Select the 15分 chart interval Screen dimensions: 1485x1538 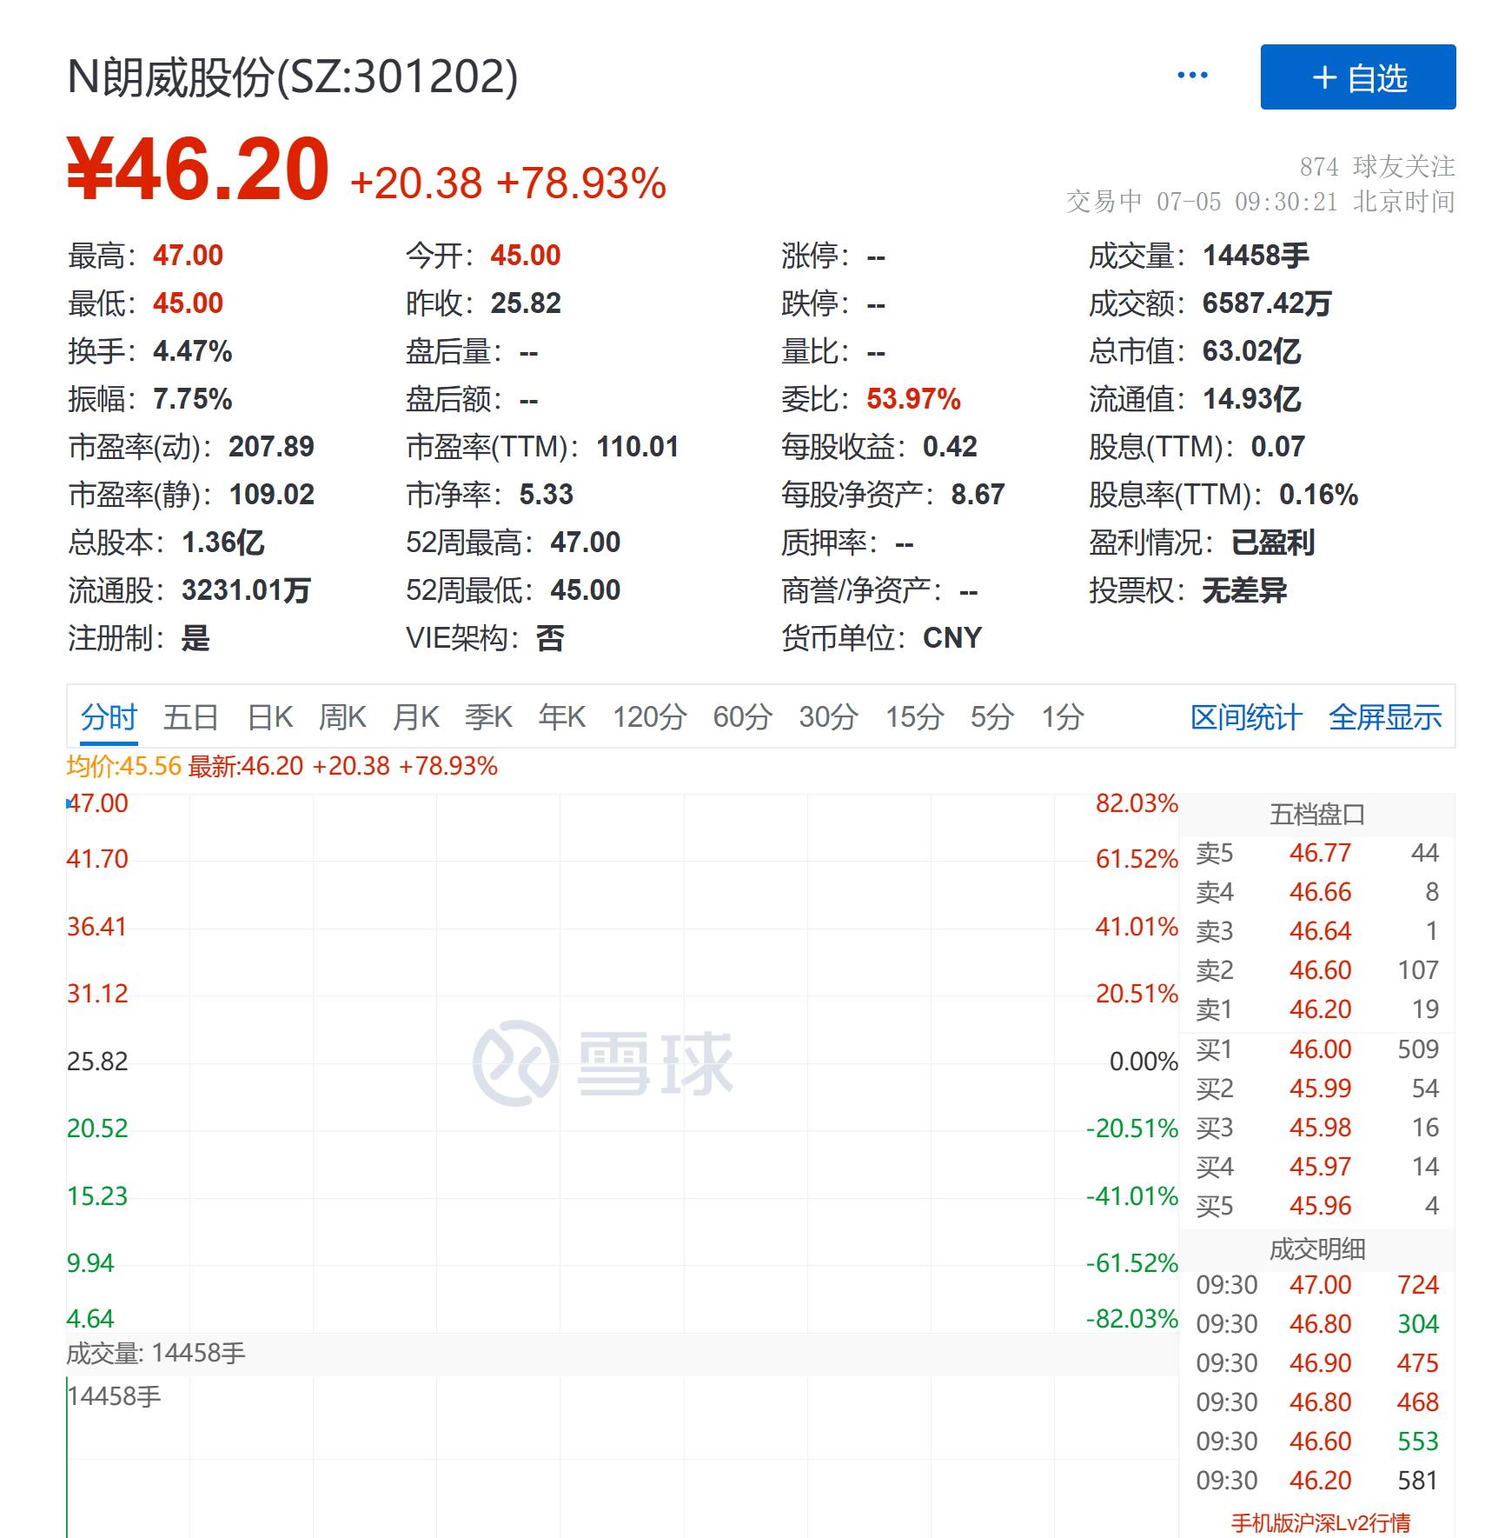click(915, 718)
